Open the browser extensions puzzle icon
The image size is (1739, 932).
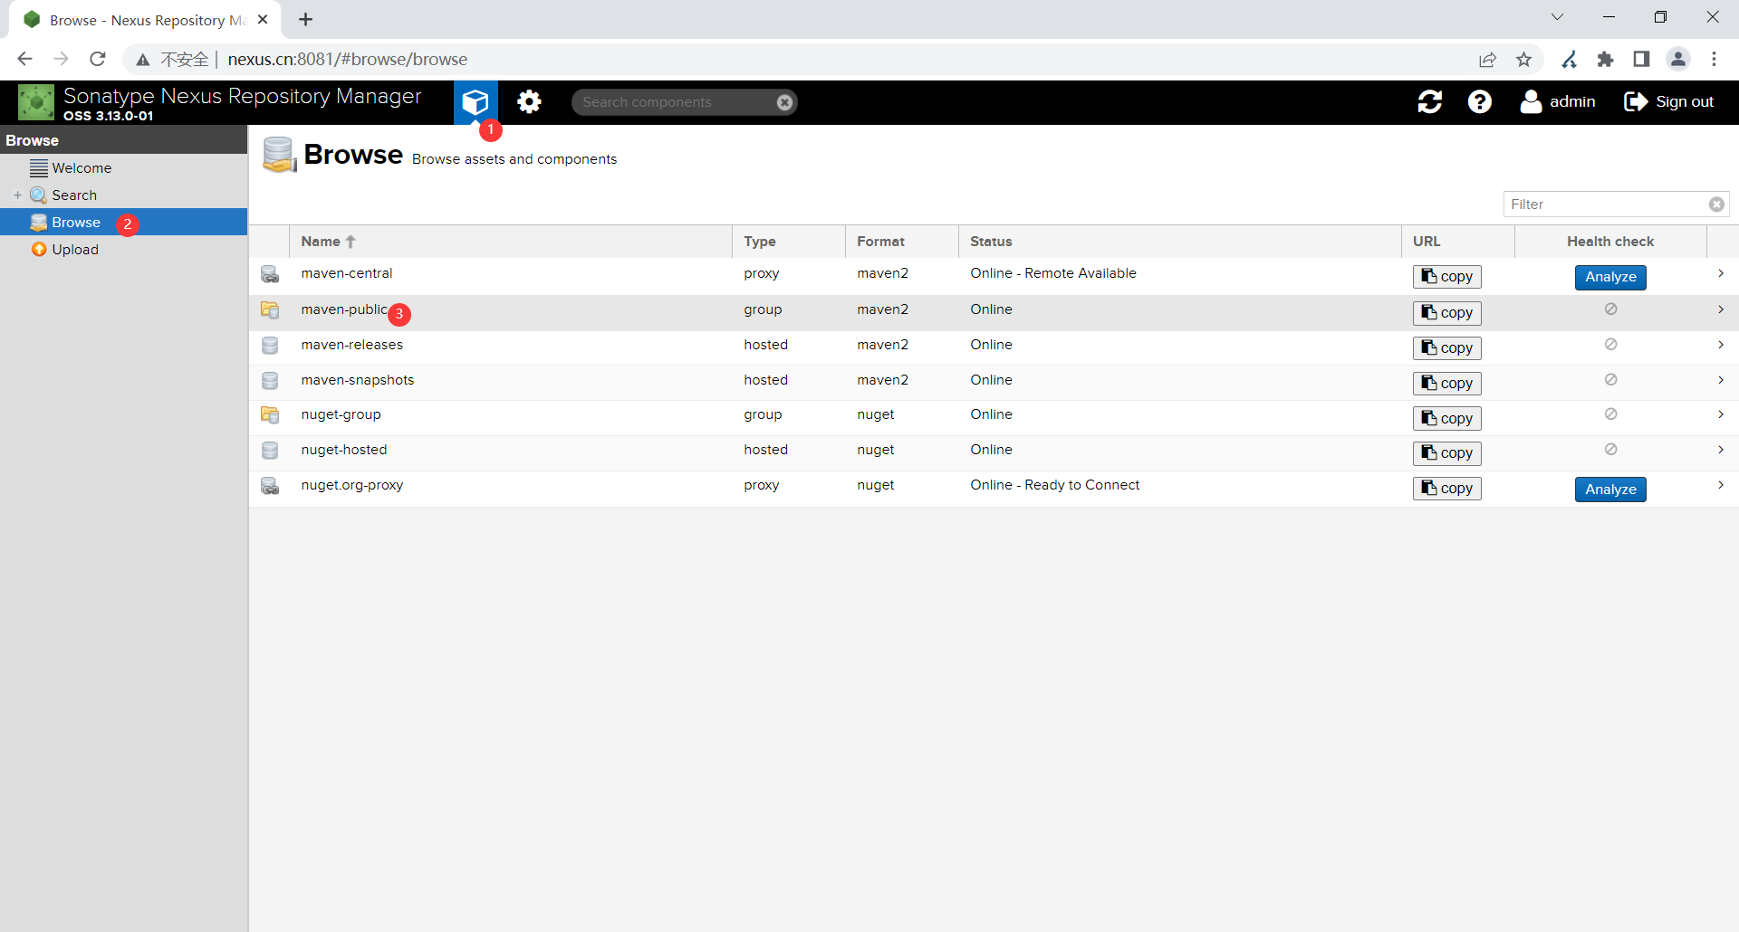pyautogui.click(x=1605, y=60)
